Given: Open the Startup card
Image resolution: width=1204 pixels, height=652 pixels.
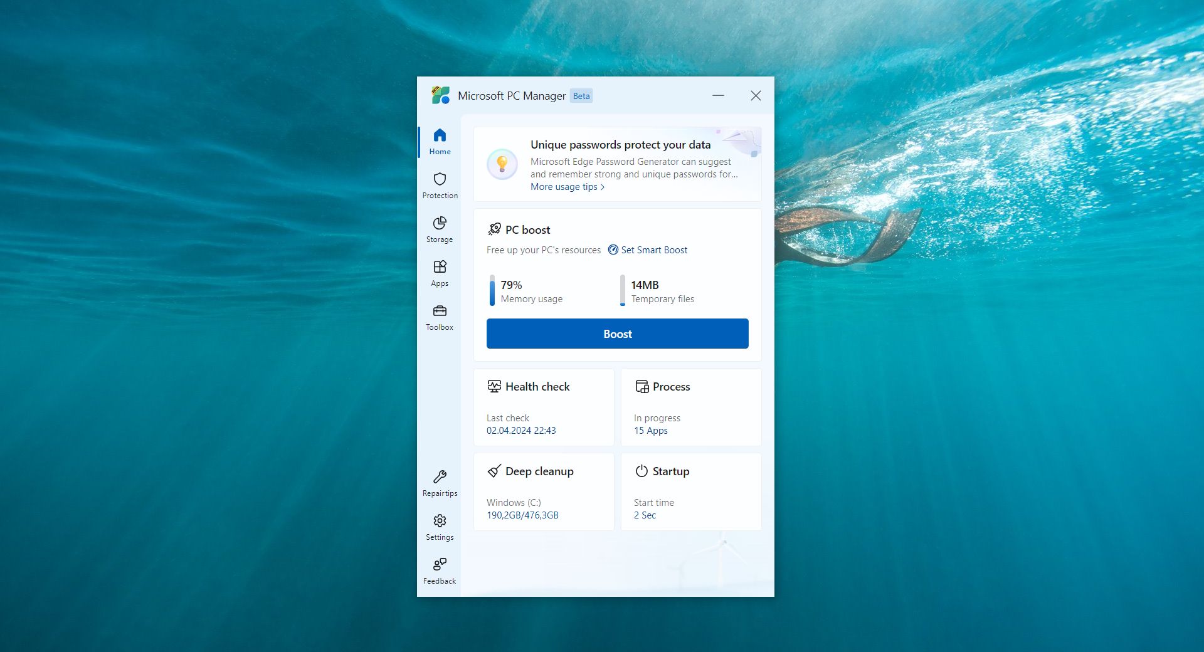Looking at the screenshot, I should tap(691, 492).
